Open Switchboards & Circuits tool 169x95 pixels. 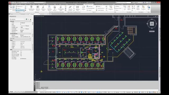(x=31, y=8)
